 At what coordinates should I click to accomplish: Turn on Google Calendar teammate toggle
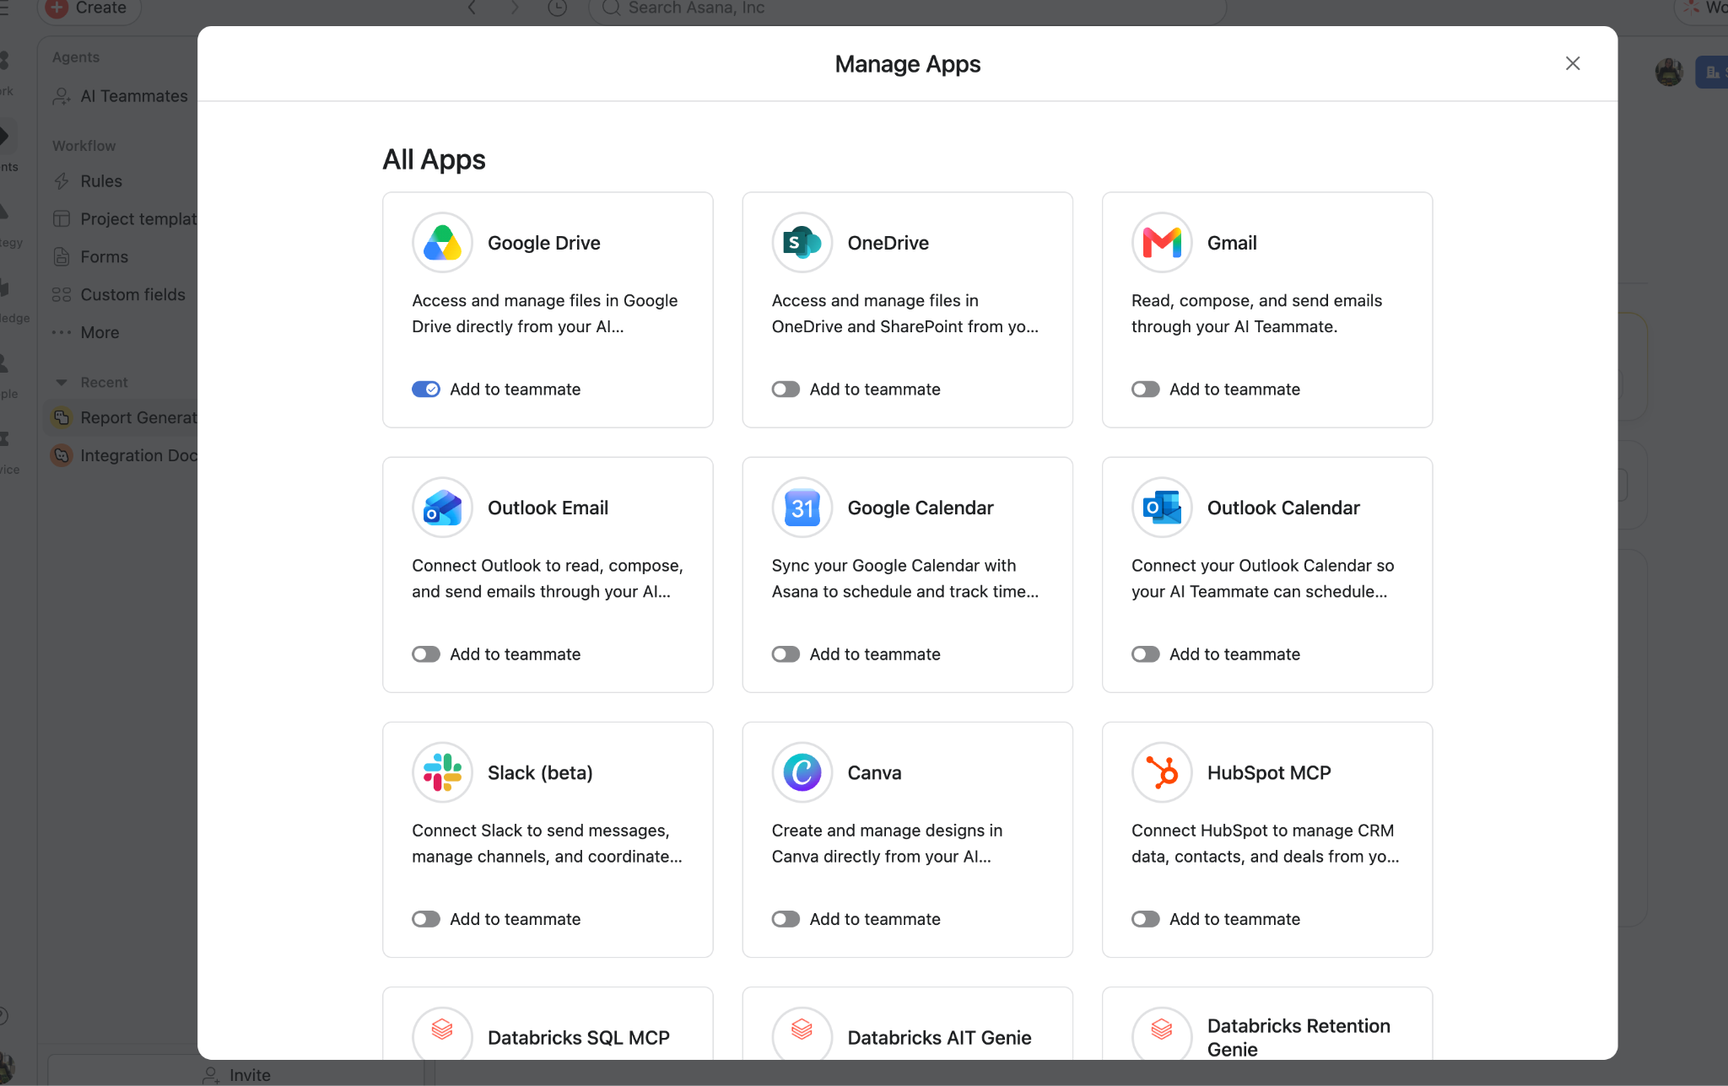pyautogui.click(x=786, y=653)
